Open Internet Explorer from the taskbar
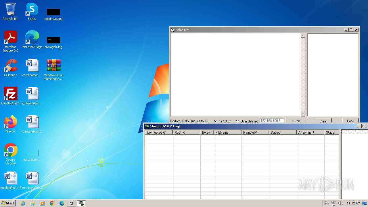This screenshot has height=207, width=368. 23,203
